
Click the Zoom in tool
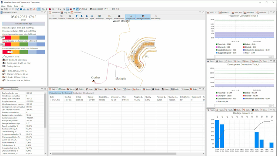61,17
